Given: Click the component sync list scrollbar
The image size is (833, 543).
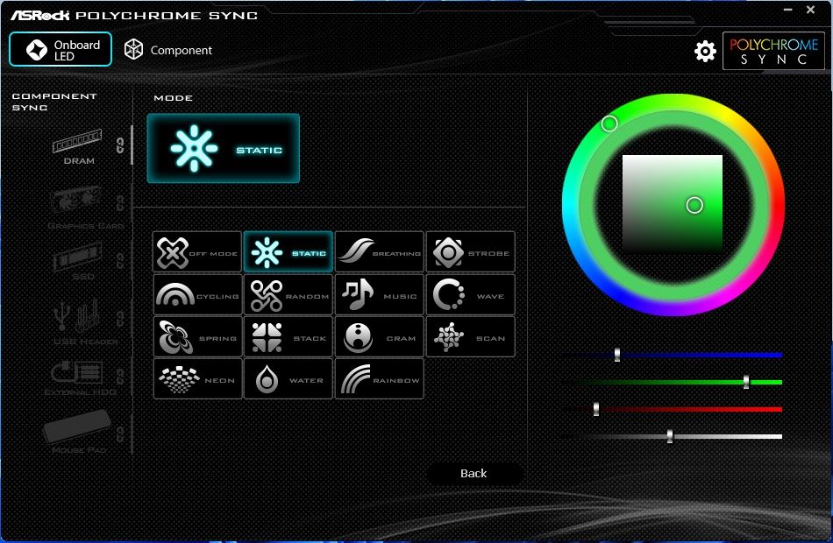Looking at the screenshot, I should click(132, 145).
